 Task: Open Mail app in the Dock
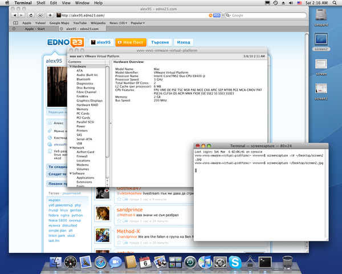pyautogui.click(x=85, y=262)
